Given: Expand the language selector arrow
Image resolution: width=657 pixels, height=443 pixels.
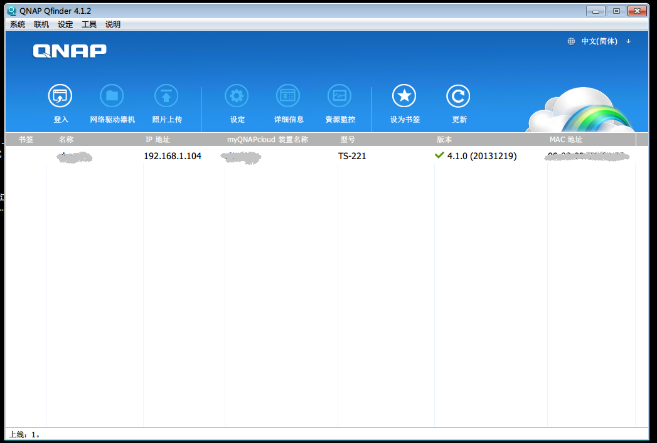Looking at the screenshot, I should [629, 41].
